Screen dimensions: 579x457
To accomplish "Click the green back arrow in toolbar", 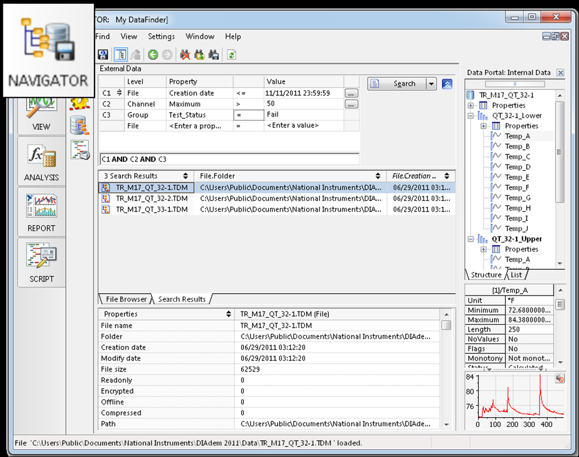I will pos(152,54).
